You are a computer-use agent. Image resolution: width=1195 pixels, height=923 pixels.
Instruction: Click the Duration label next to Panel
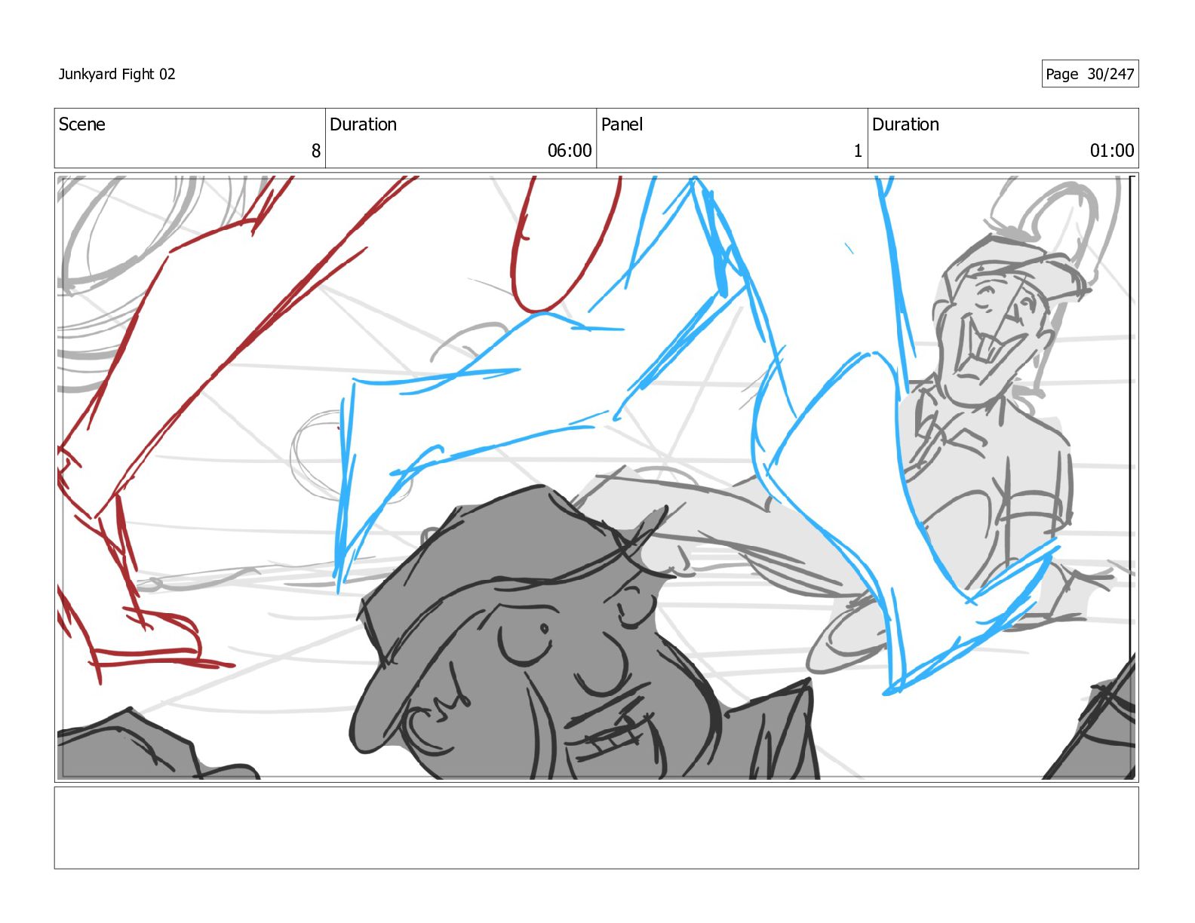pyautogui.click(x=905, y=124)
